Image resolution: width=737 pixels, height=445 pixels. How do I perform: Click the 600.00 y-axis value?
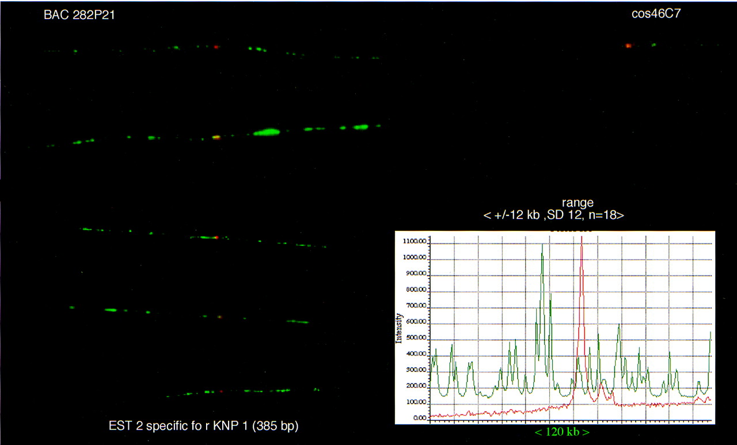[416, 322]
